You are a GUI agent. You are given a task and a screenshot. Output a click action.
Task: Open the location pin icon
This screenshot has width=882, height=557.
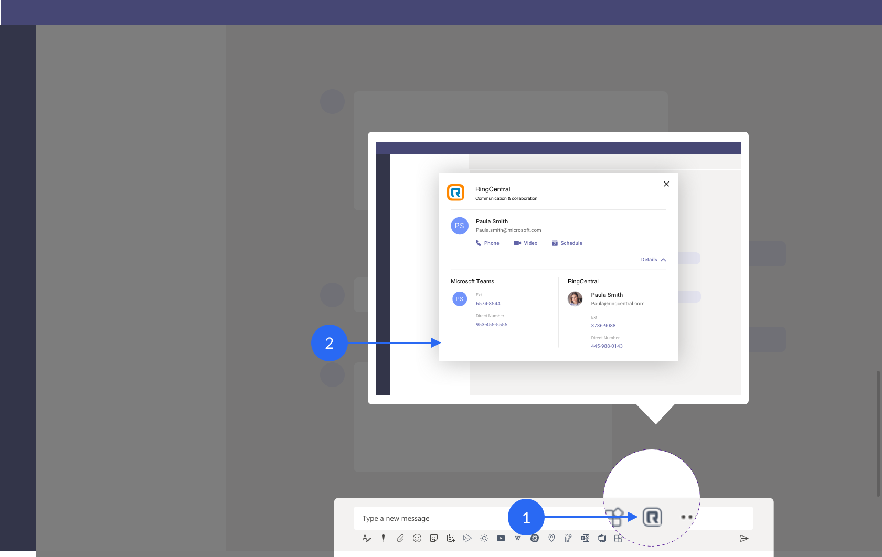point(551,538)
